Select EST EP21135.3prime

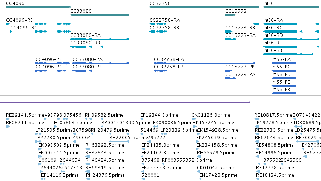tap(143, 149)
